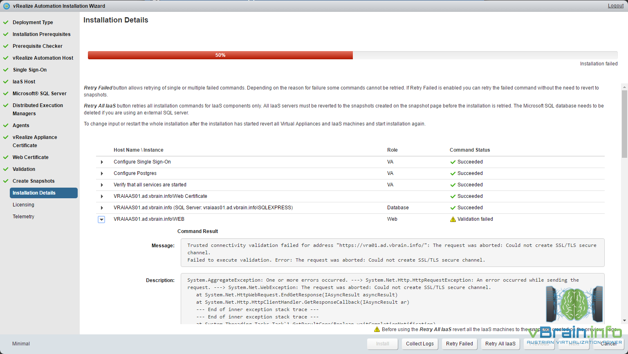Click the checkmark beside Deployment Type
Screen dimensions: 628x354
pyautogui.click(x=6, y=22)
